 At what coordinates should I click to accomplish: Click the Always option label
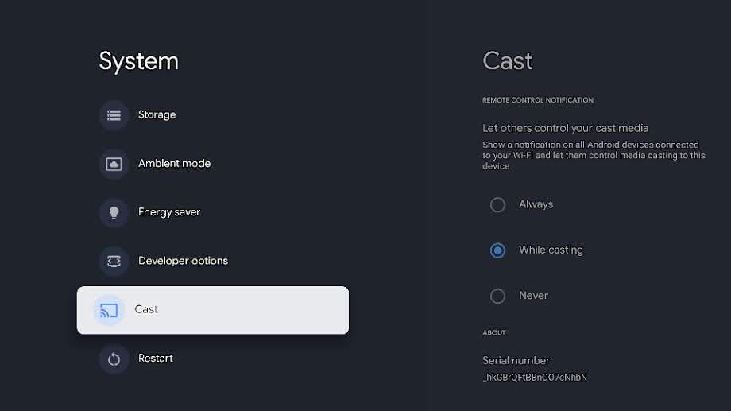tap(536, 205)
